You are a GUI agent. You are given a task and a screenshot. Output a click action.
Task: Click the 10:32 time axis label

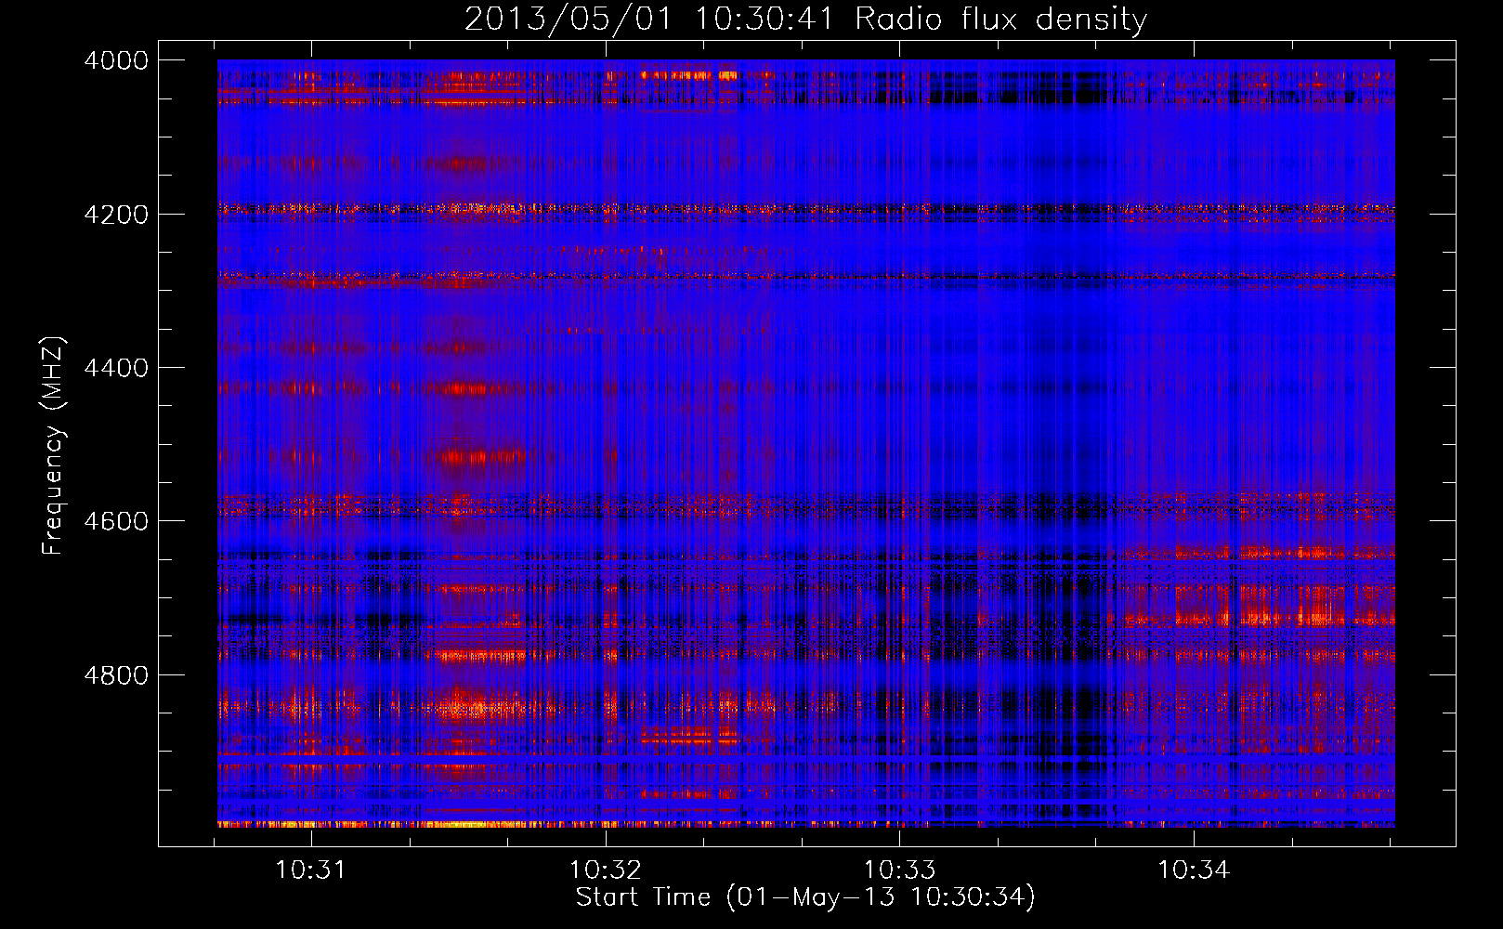pyautogui.click(x=606, y=870)
